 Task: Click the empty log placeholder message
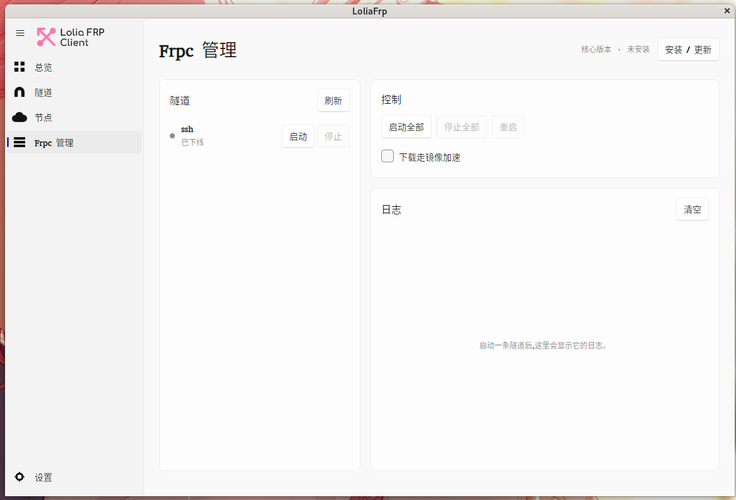(x=543, y=345)
